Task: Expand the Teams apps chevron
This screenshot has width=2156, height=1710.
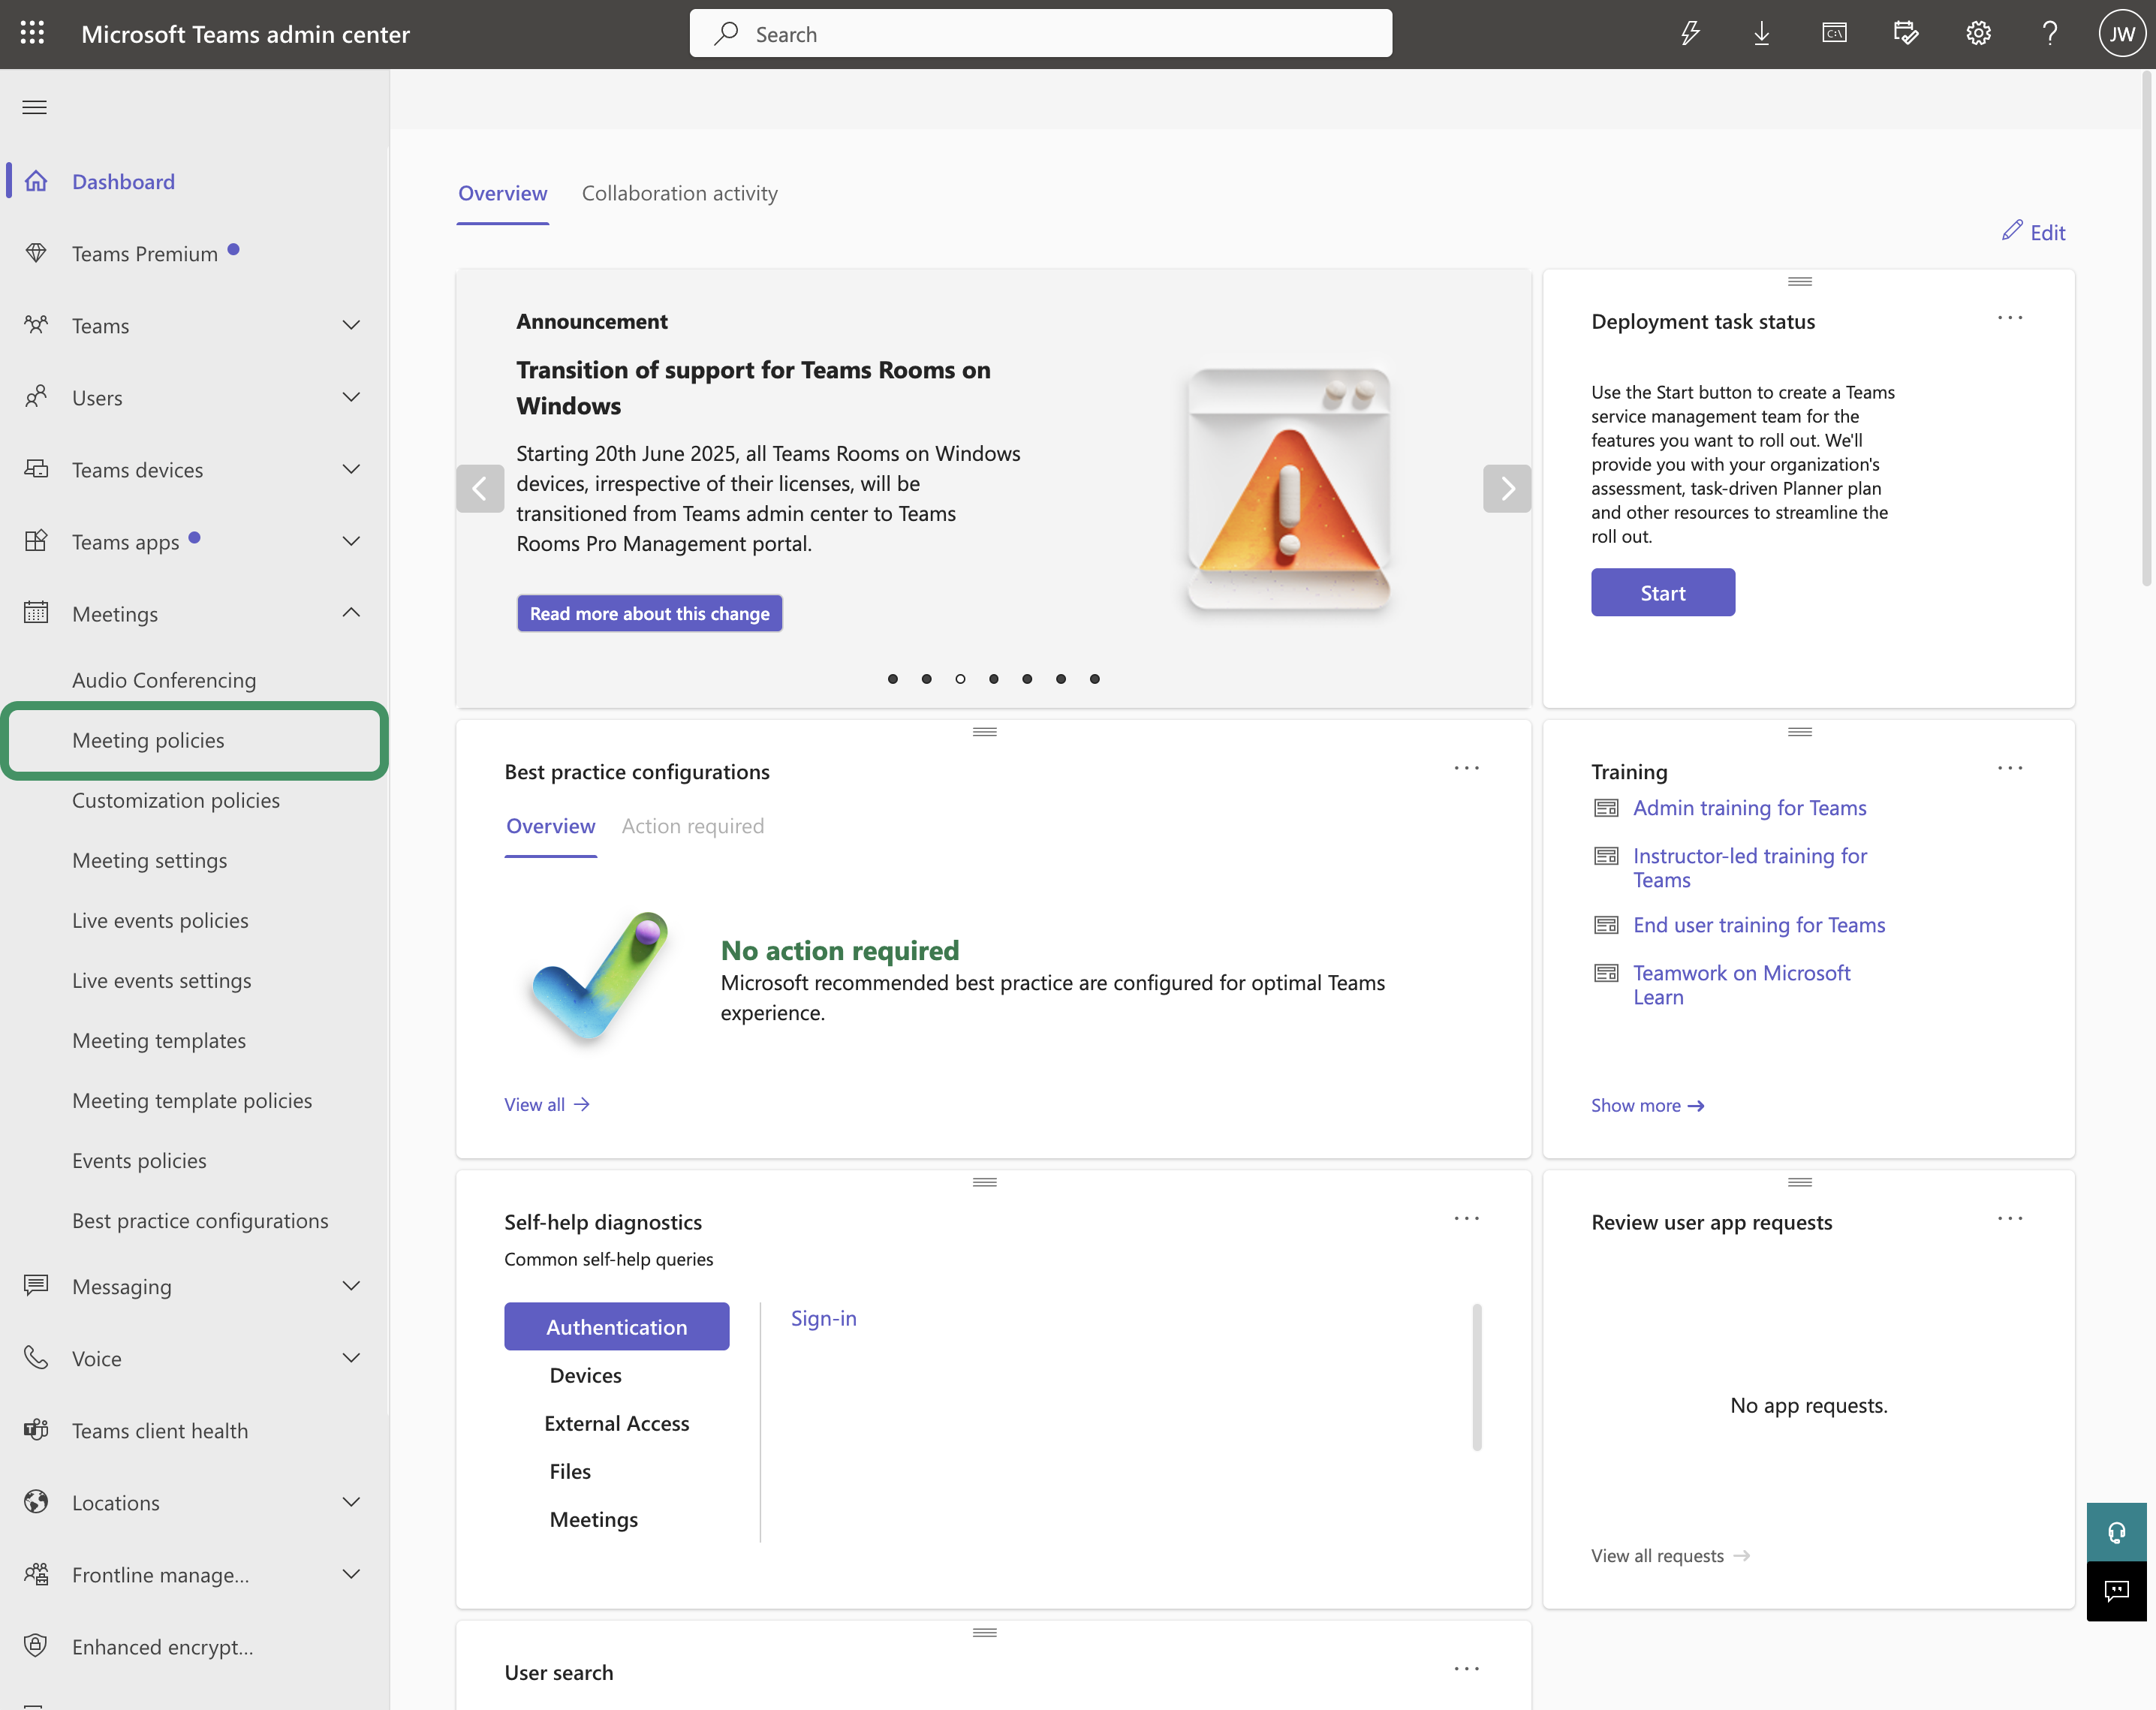Action: pos(351,541)
